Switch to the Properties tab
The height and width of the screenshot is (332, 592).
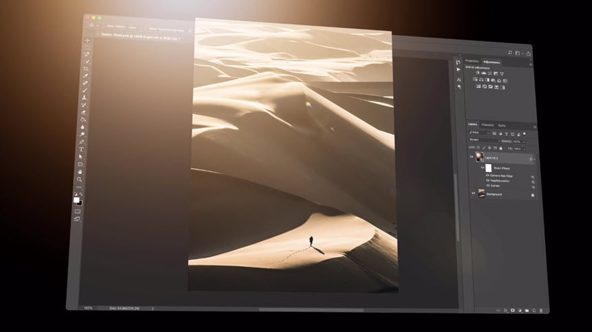472,61
